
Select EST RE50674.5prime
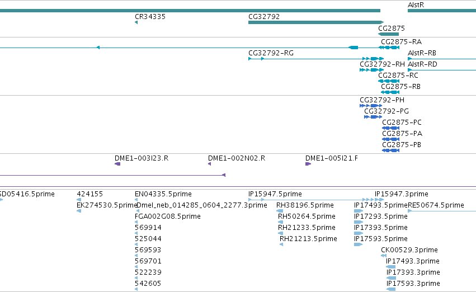point(436,205)
